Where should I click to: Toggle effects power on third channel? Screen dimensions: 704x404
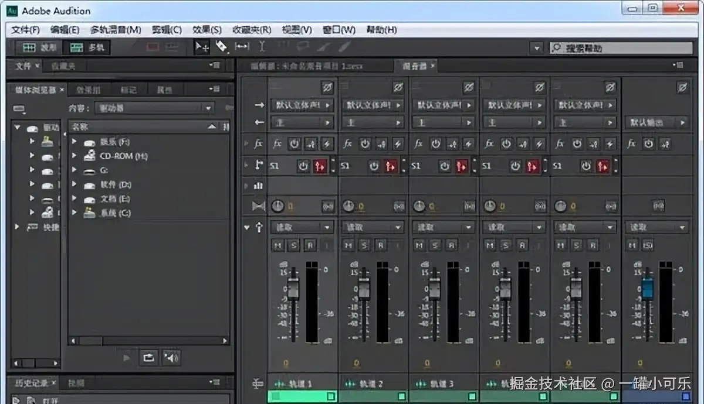pyautogui.click(x=436, y=143)
